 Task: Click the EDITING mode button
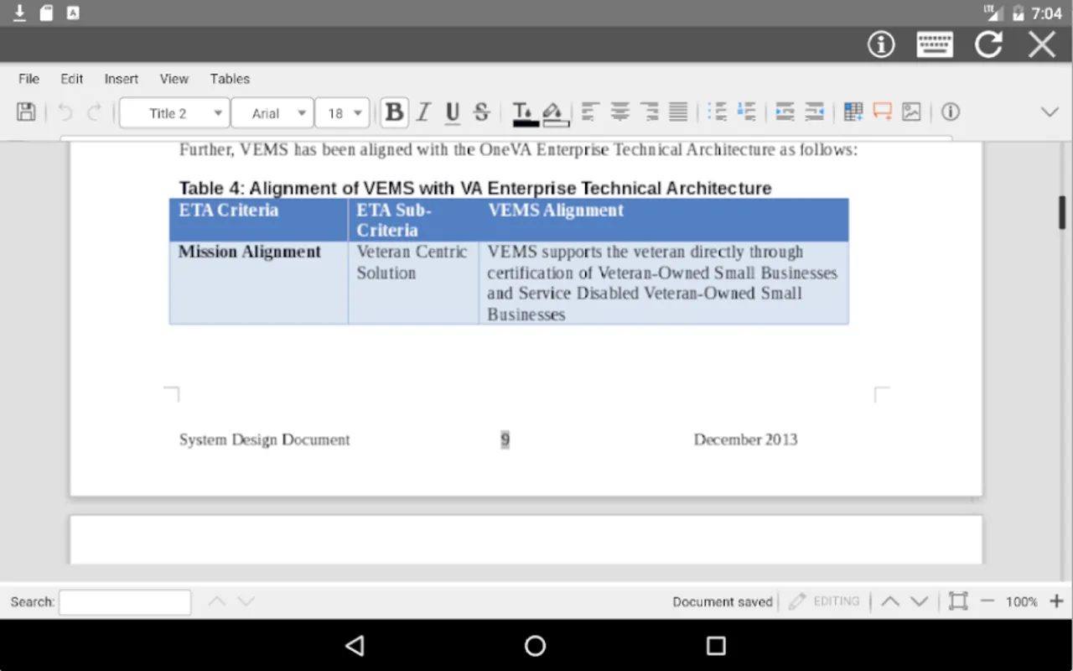[825, 601]
